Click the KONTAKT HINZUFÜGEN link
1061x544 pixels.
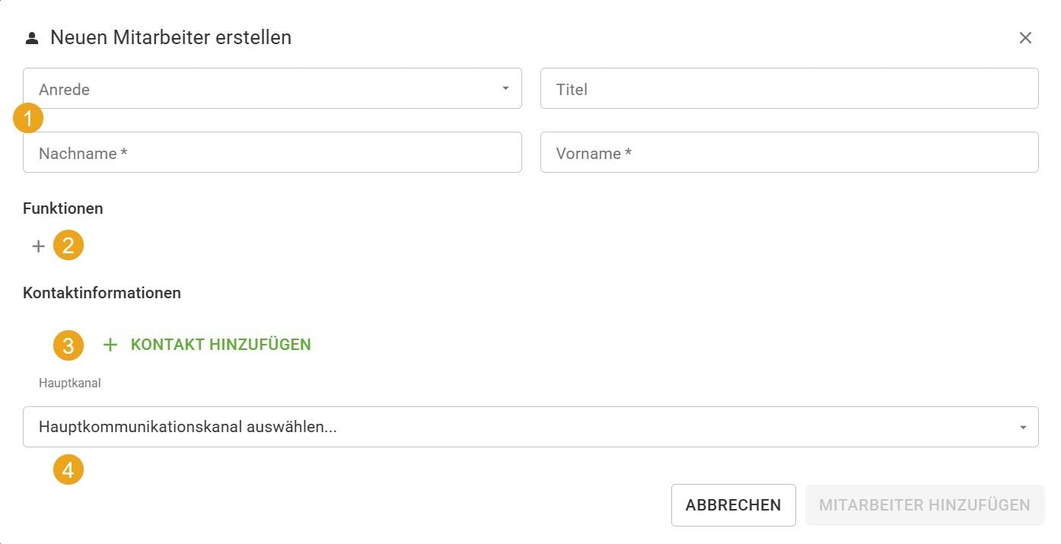(220, 344)
